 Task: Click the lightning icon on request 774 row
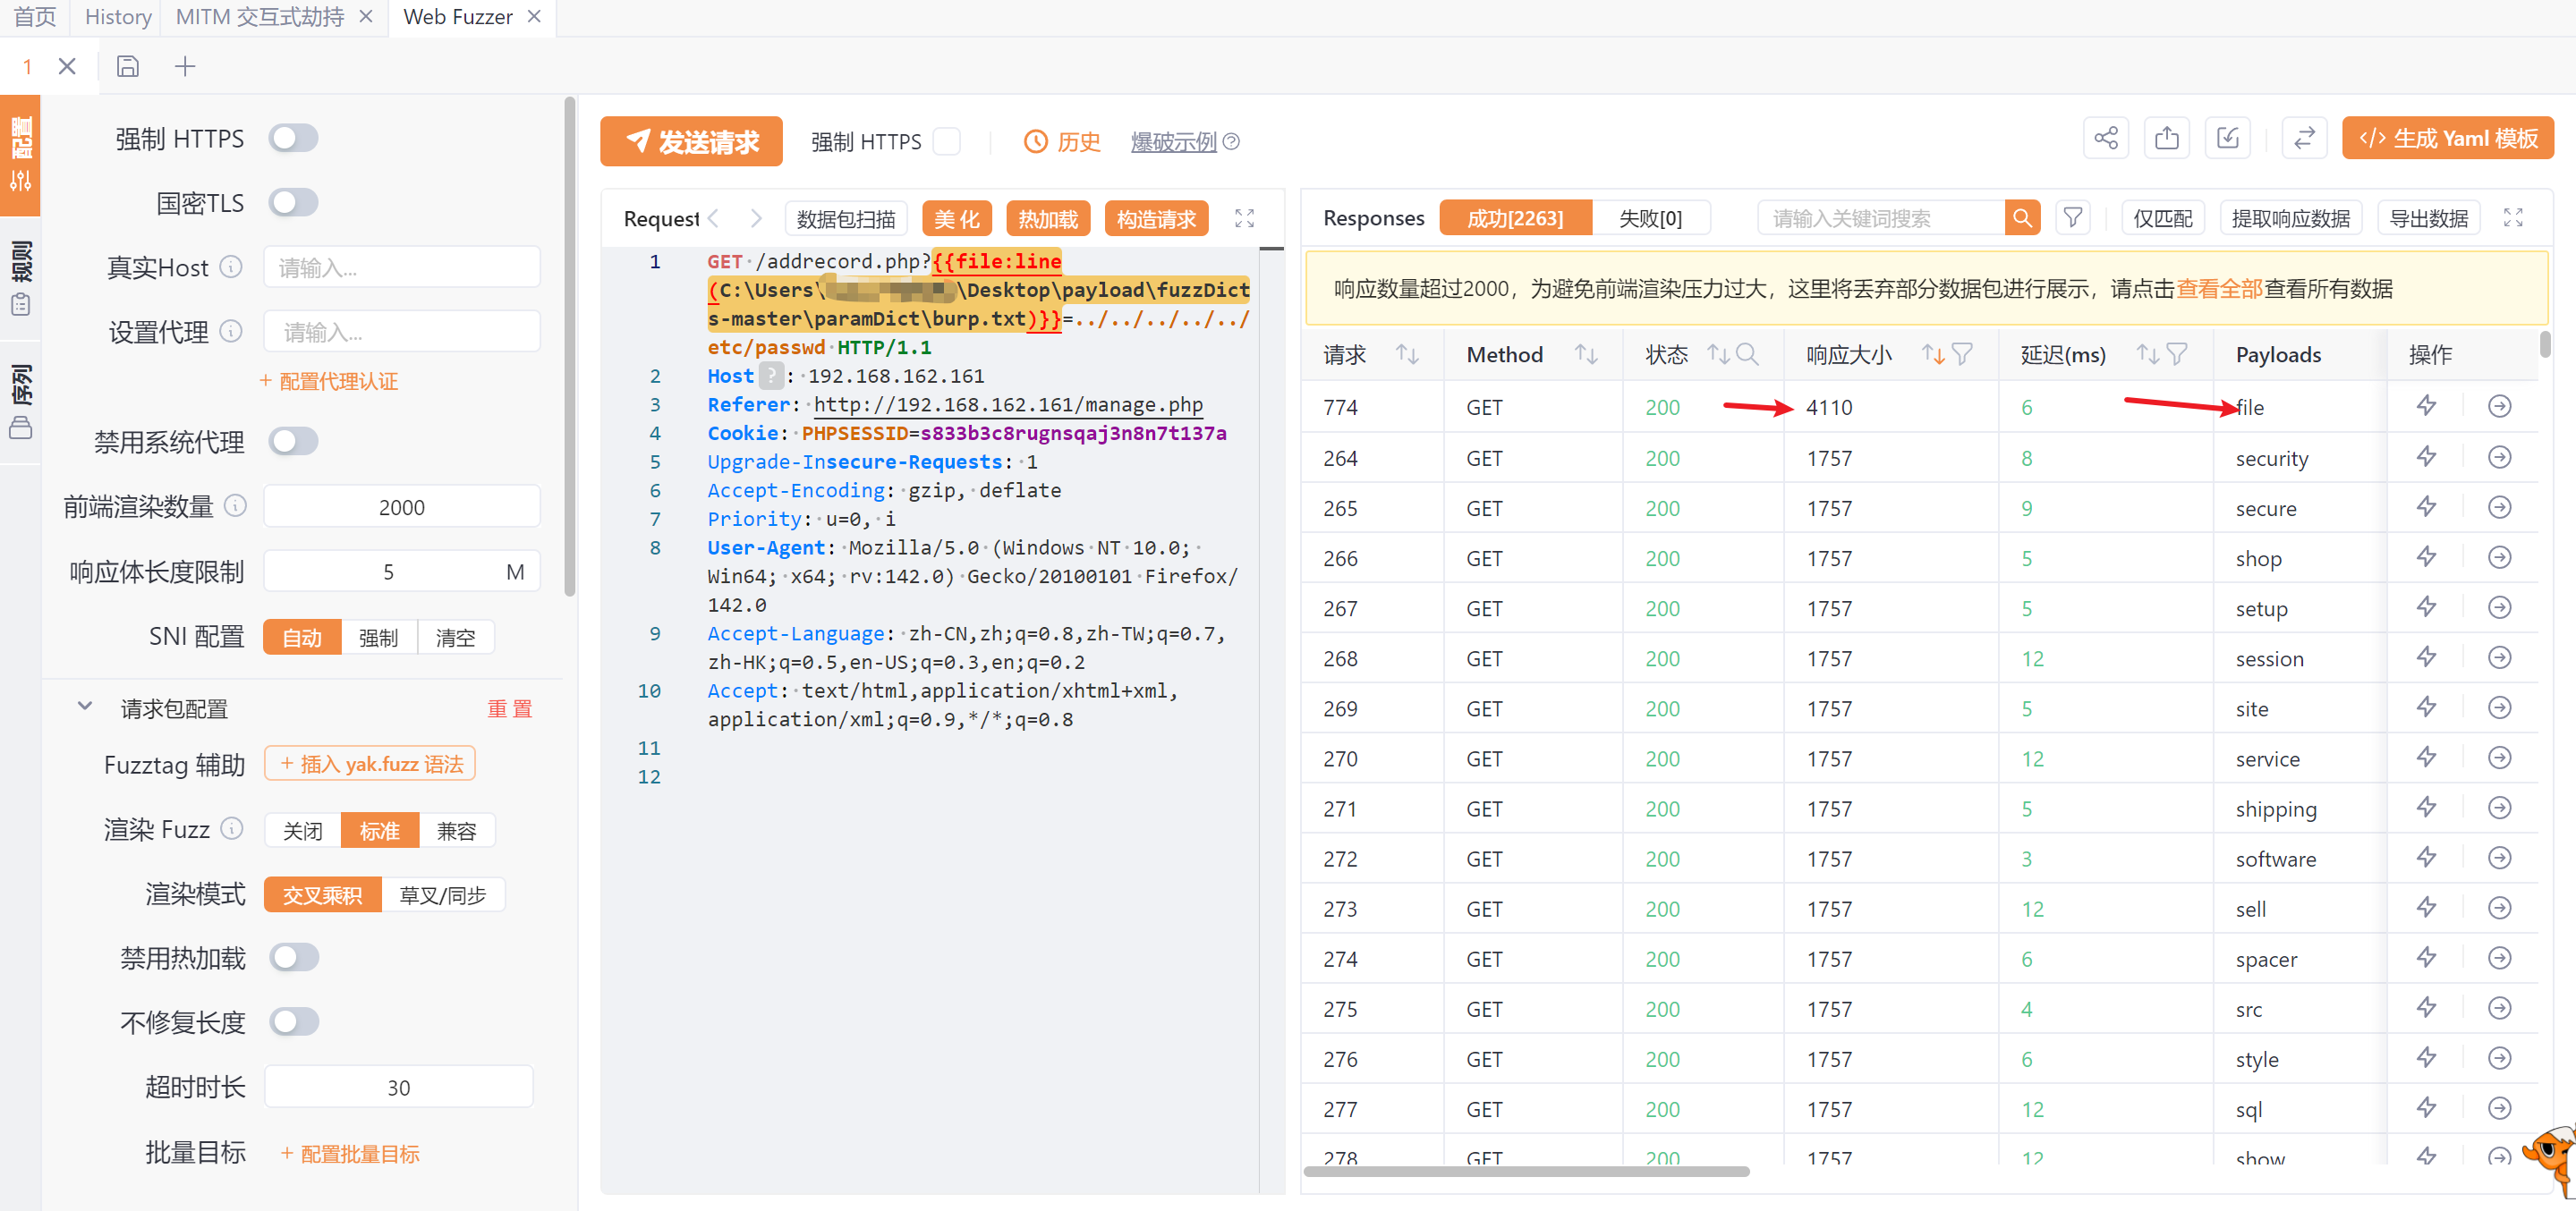click(2426, 406)
